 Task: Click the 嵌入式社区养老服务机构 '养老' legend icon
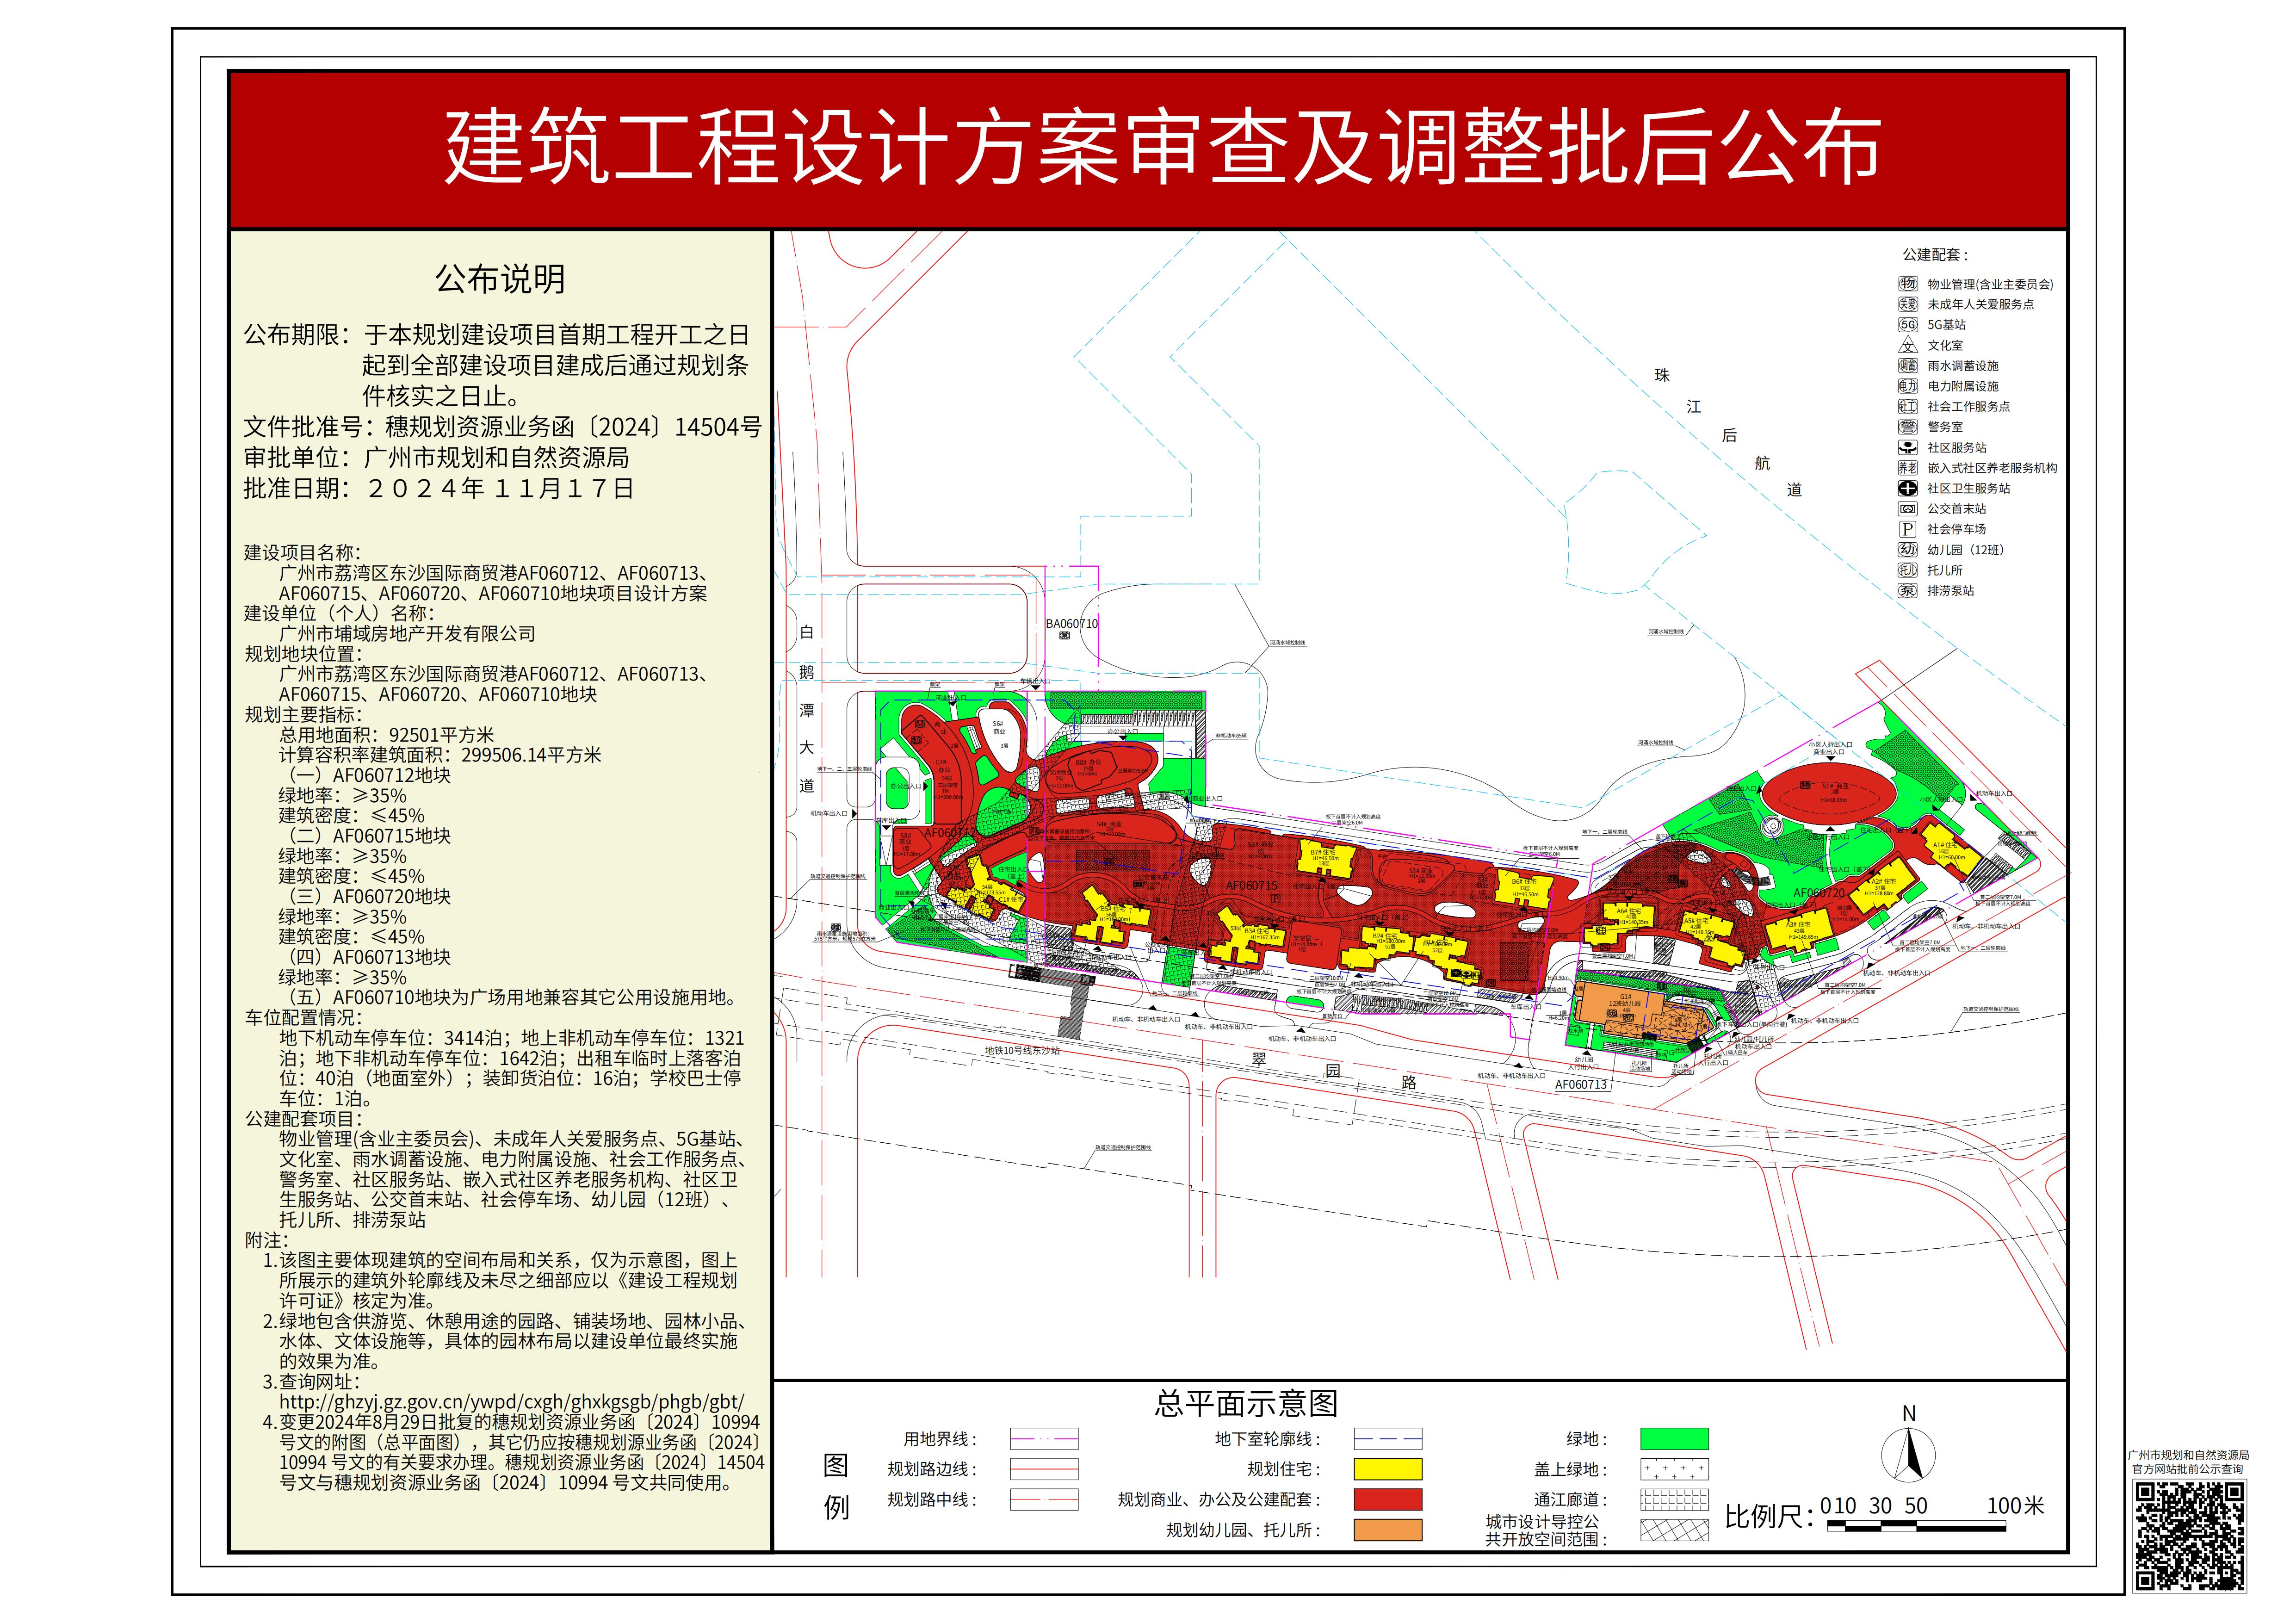click(1908, 468)
